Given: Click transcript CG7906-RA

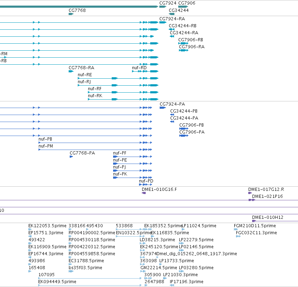Looking at the screenshot, I should click(184, 50).
